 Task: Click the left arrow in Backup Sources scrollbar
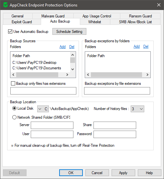pos(13,75)
